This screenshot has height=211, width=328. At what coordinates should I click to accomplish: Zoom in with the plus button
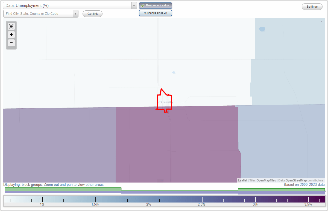11,35
